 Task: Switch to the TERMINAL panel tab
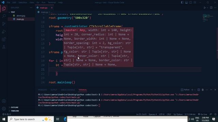click(82, 90)
